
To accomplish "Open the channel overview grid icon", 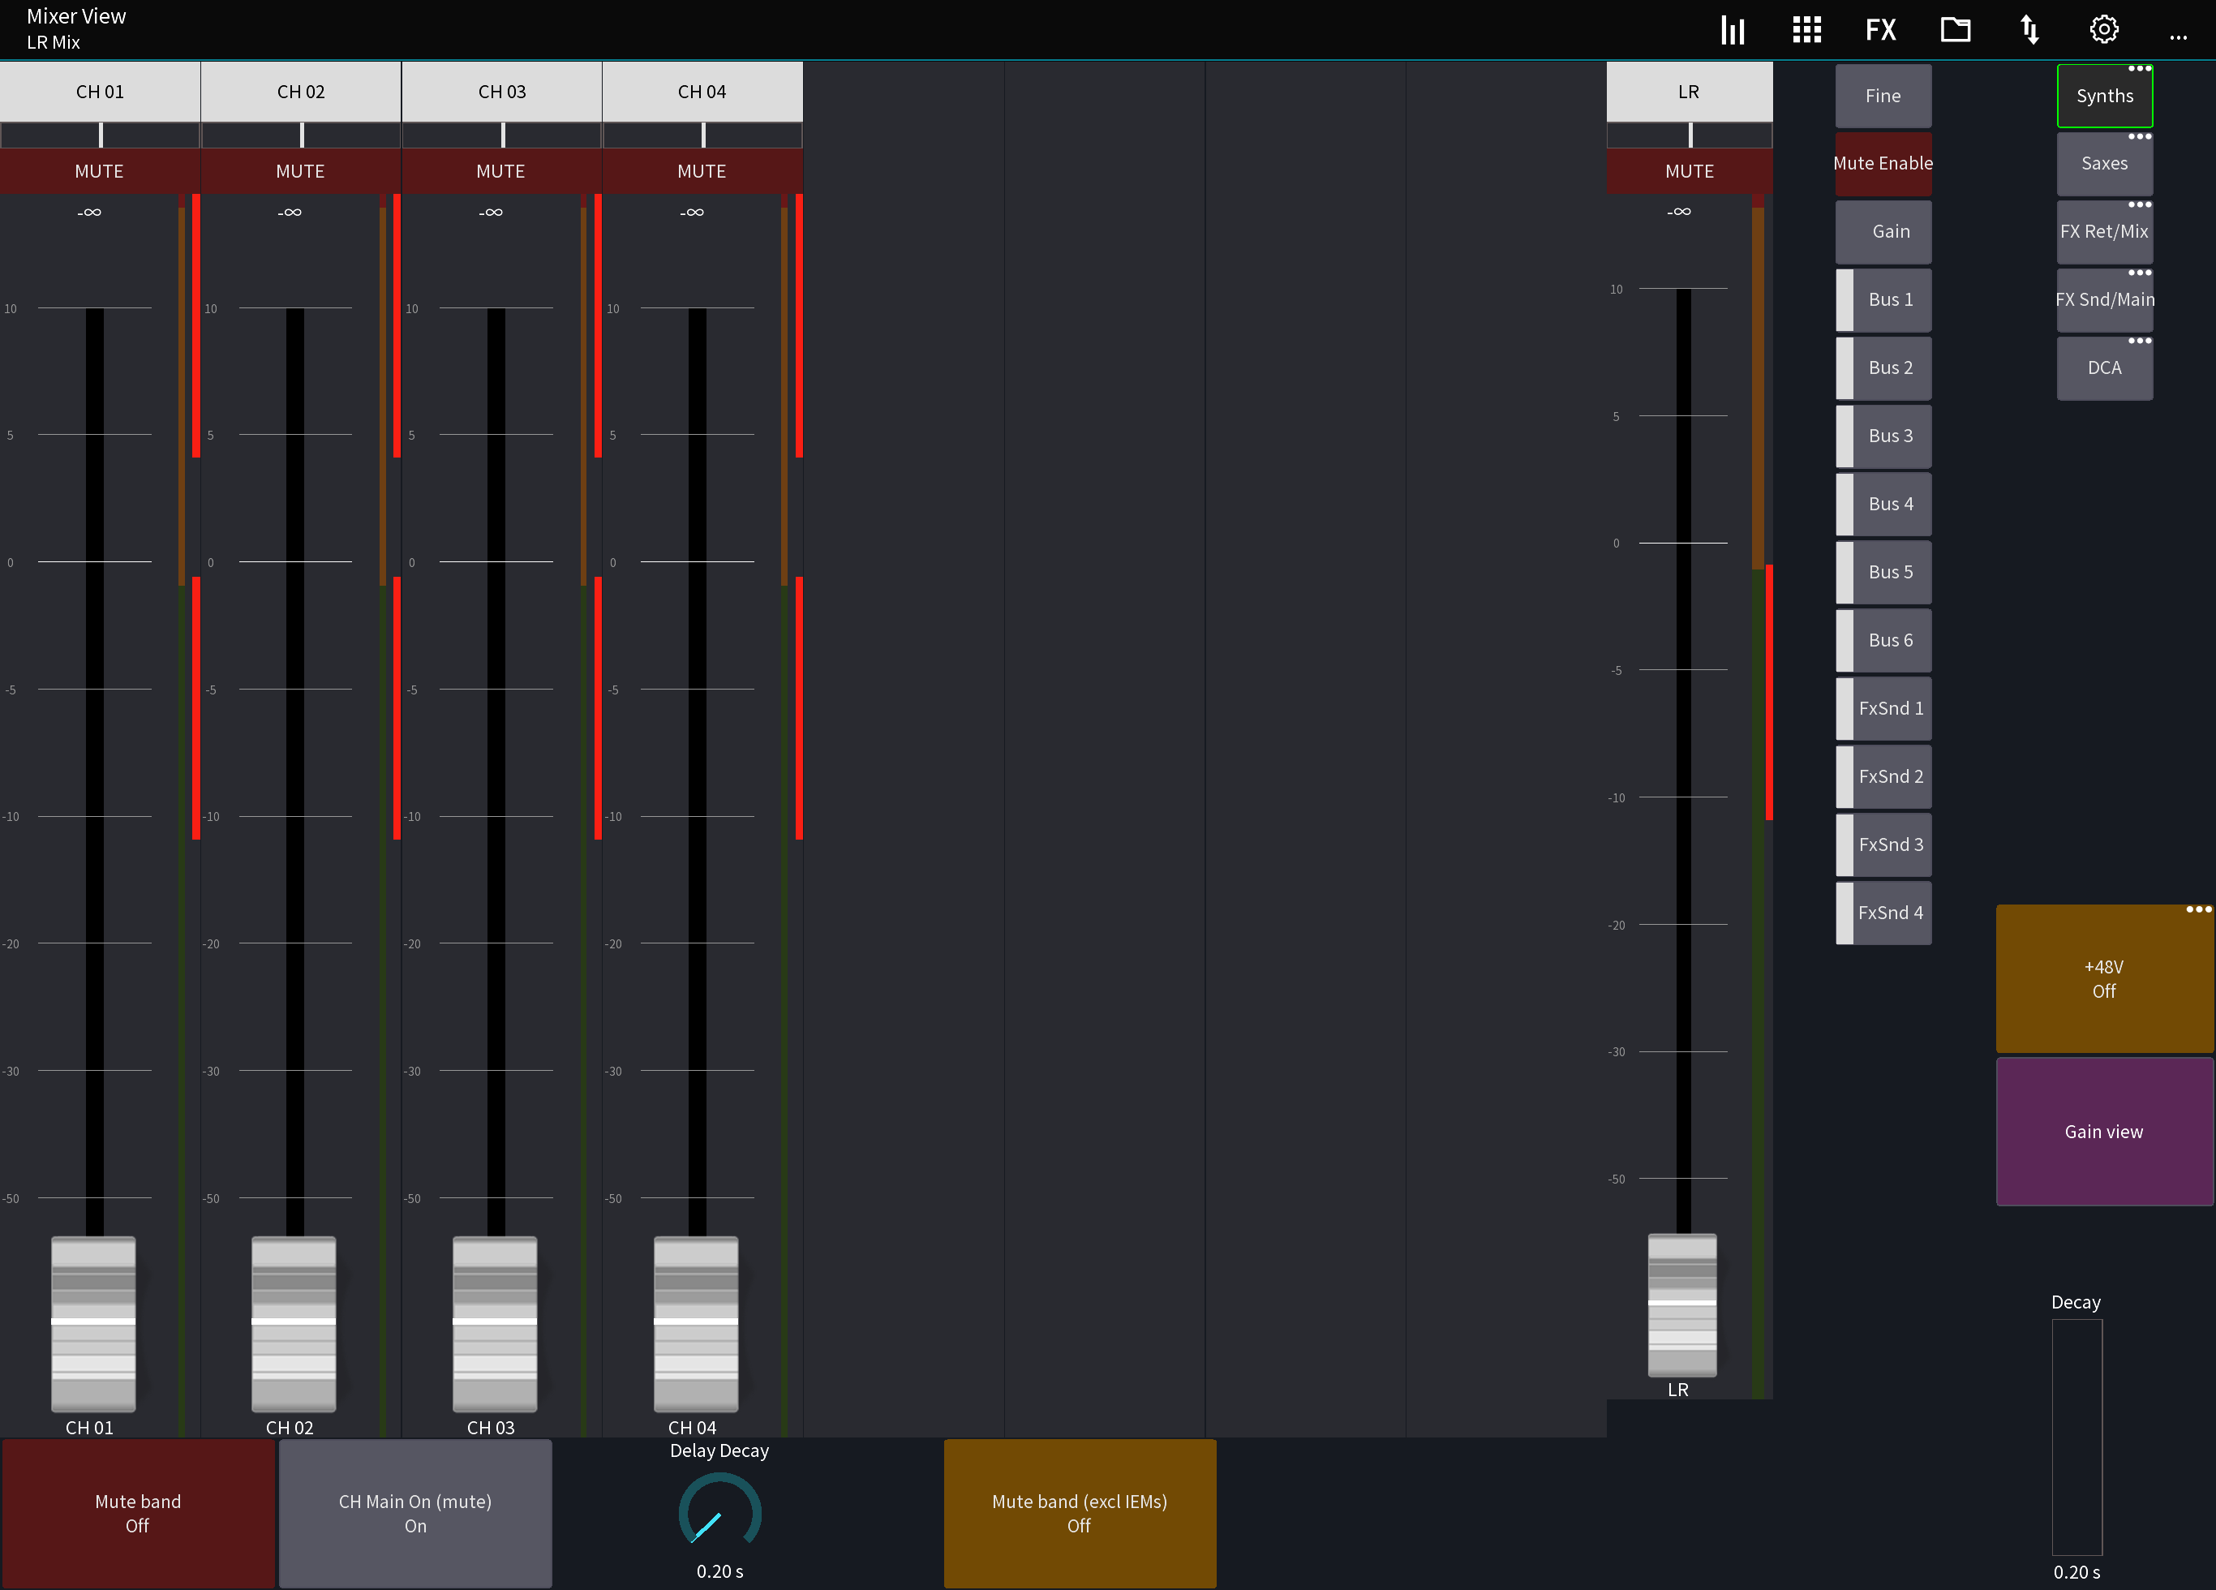I will click(x=1806, y=29).
